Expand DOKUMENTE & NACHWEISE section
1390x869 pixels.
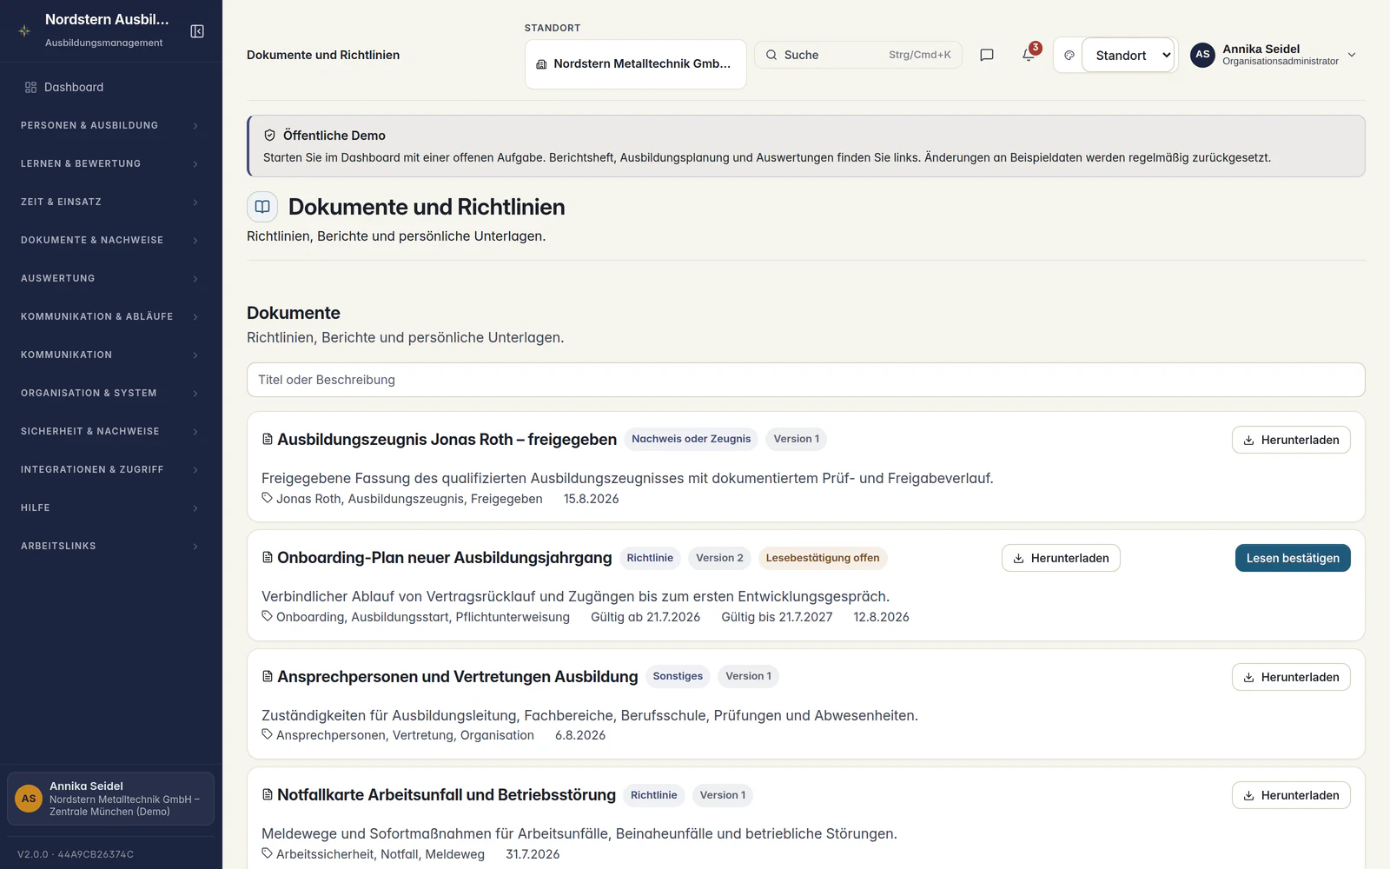click(111, 240)
